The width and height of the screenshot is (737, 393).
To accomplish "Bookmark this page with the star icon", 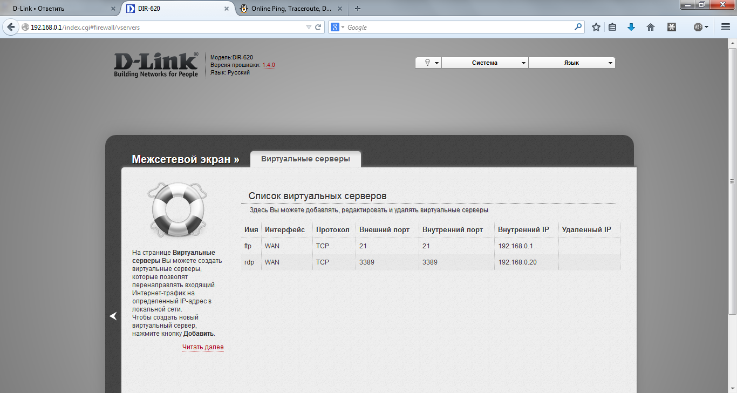I will point(596,27).
